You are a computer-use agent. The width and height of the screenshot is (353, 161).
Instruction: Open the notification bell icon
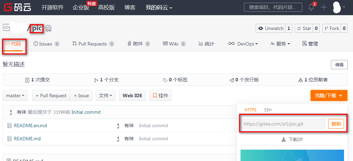click(311, 7)
